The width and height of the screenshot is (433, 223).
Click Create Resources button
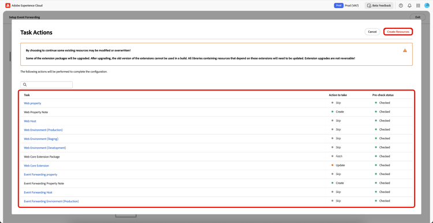coord(398,32)
